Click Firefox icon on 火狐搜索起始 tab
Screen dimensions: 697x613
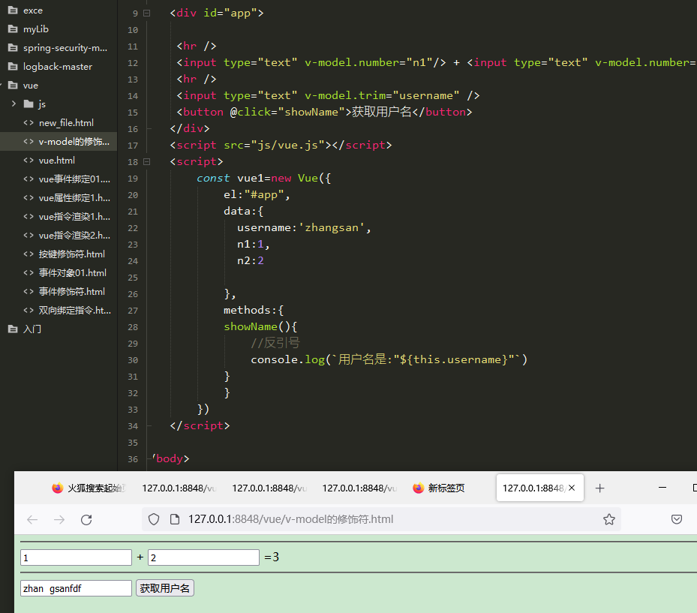(57, 488)
